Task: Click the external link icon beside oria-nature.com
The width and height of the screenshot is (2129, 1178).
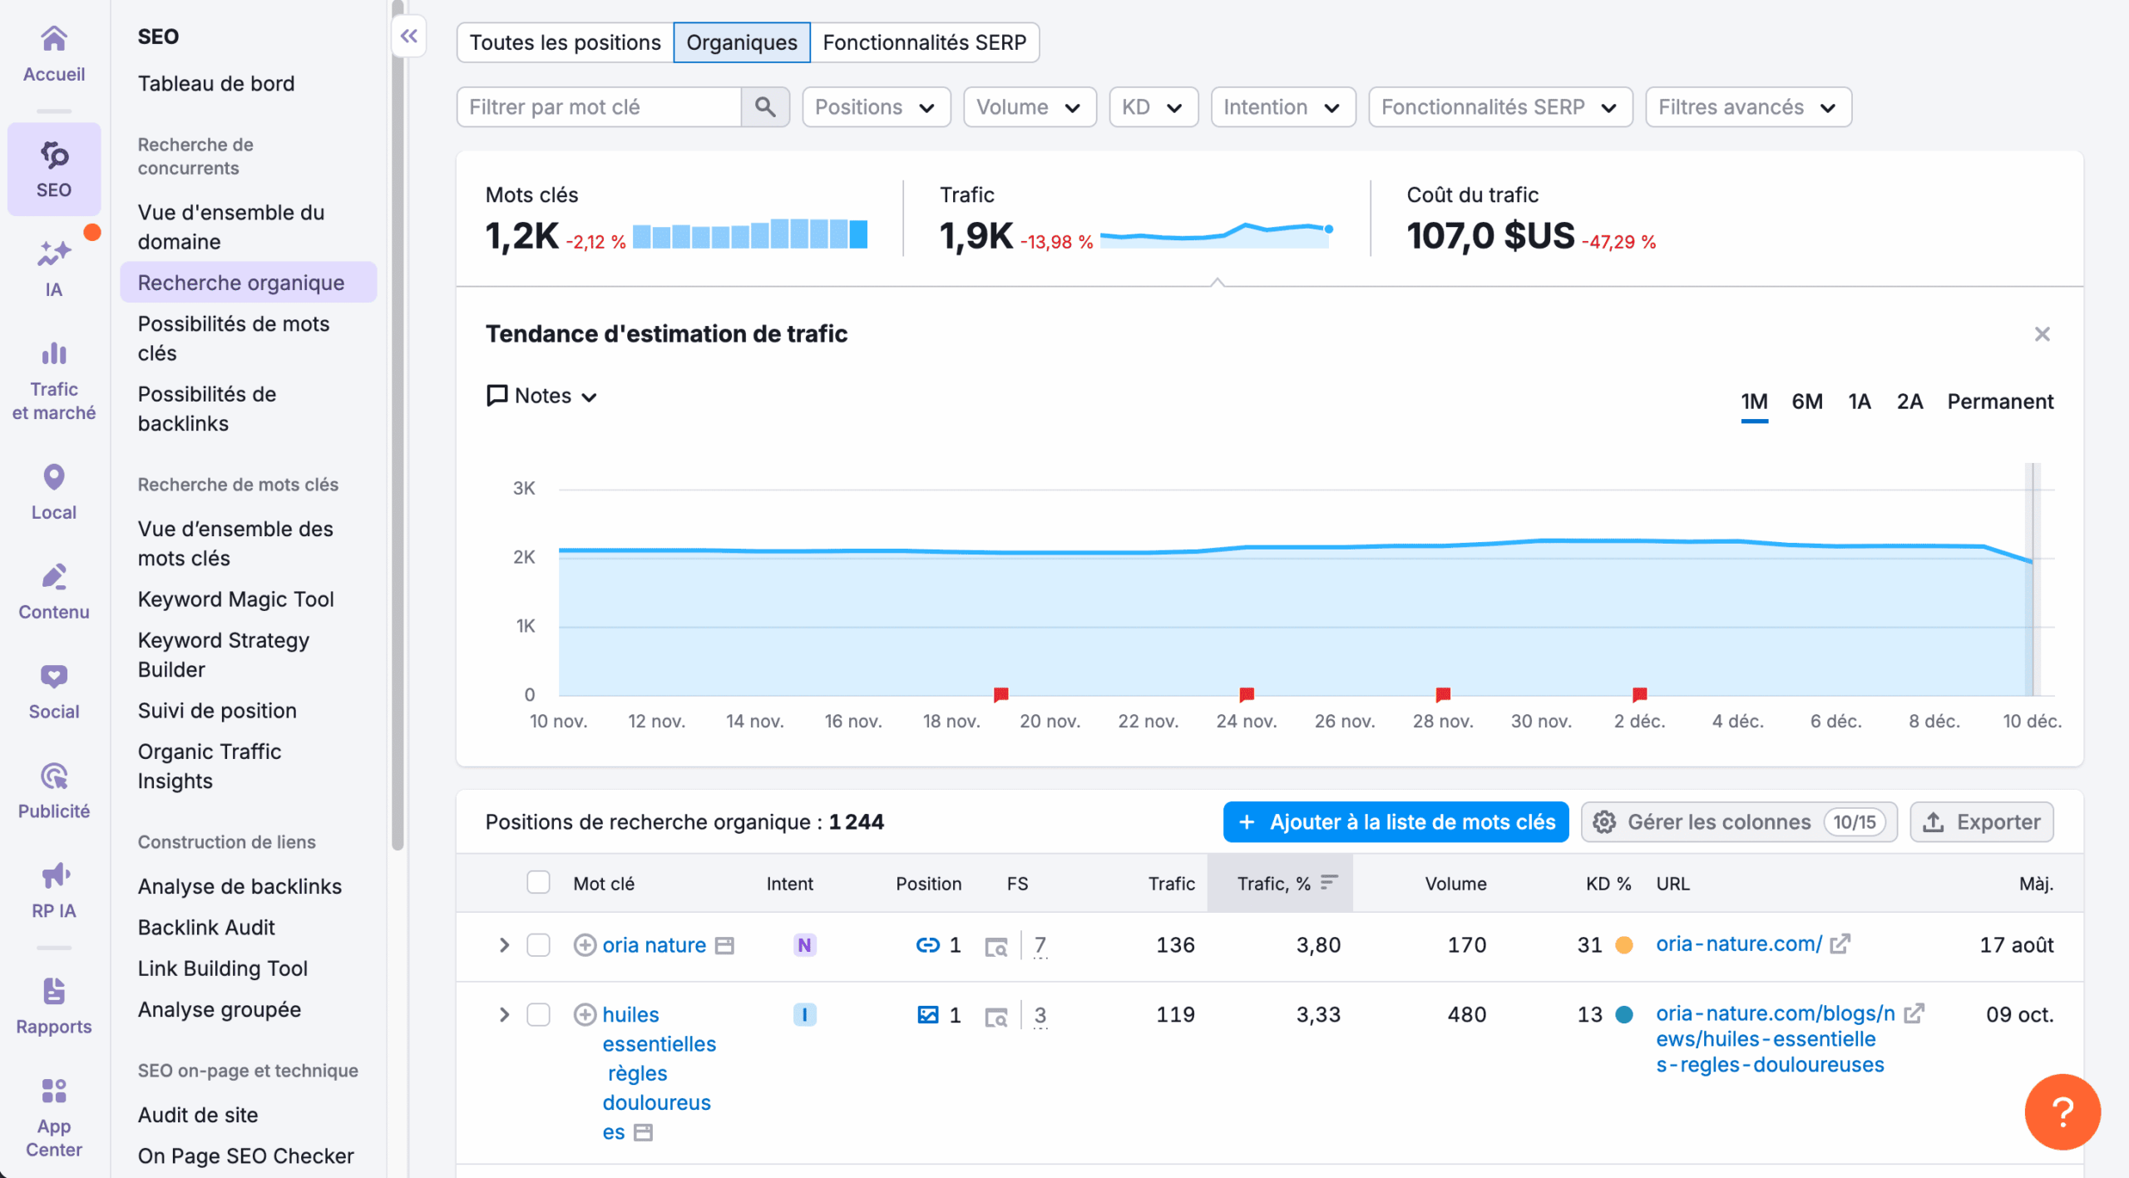Action: 1840,944
